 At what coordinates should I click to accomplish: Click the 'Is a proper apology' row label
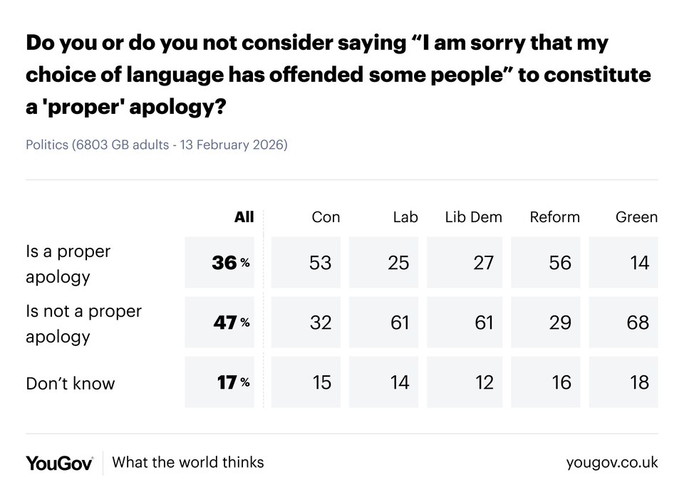[x=68, y=263]
